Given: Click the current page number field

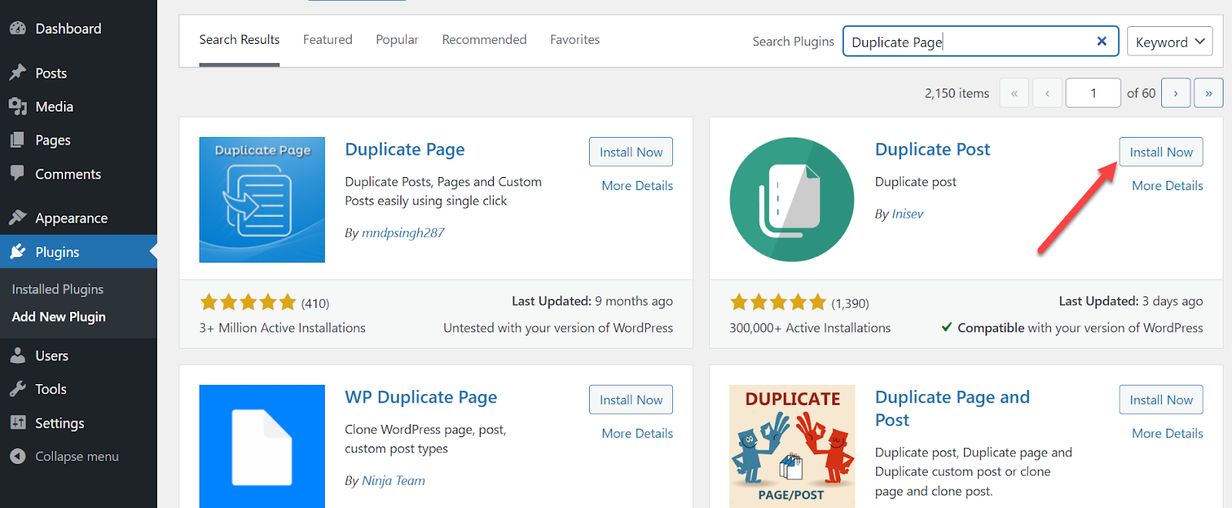Looking at the screenshot, I should 1093,93.
